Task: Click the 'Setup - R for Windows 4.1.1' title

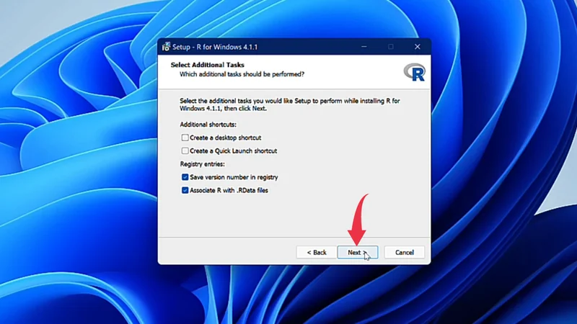Action: point(215,47)
